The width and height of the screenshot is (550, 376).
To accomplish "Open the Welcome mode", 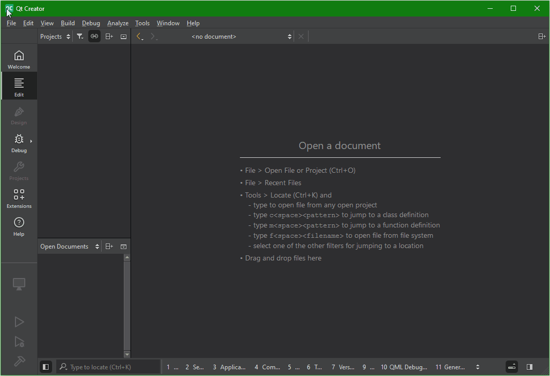I will pyautogui.click(x=19, y=58).
